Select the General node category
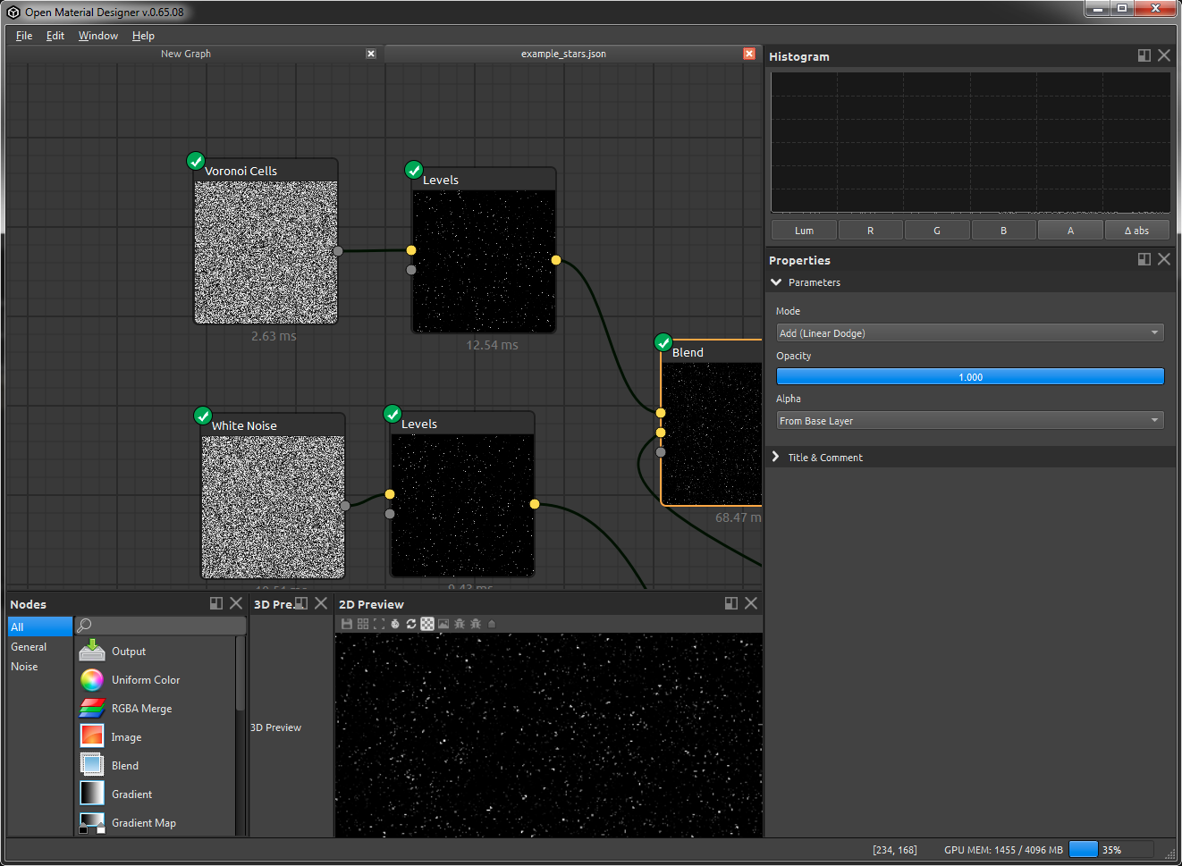The image size is (1182, 866). (40, 646)
